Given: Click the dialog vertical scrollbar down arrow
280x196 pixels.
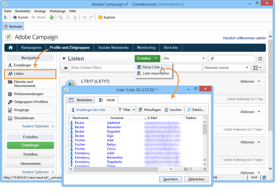Looking at the screenshot, I should tap(205, 160).
